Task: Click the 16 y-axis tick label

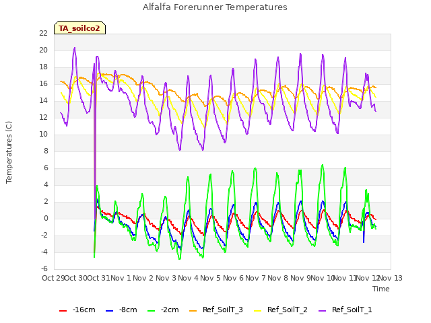Action: (x=43, y=83)
